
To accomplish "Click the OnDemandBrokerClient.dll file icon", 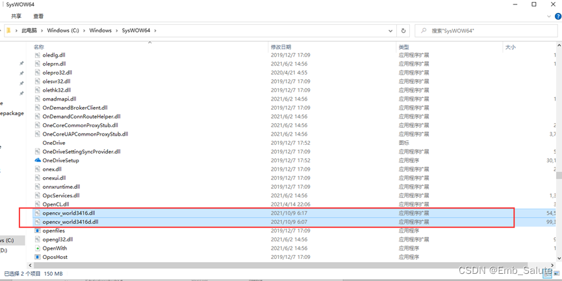I will pos(38,108).
